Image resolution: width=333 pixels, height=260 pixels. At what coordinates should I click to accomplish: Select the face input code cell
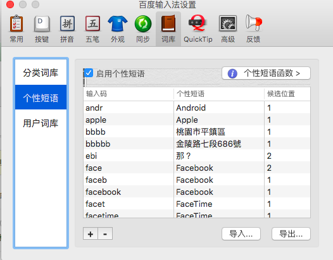point(129,168)
